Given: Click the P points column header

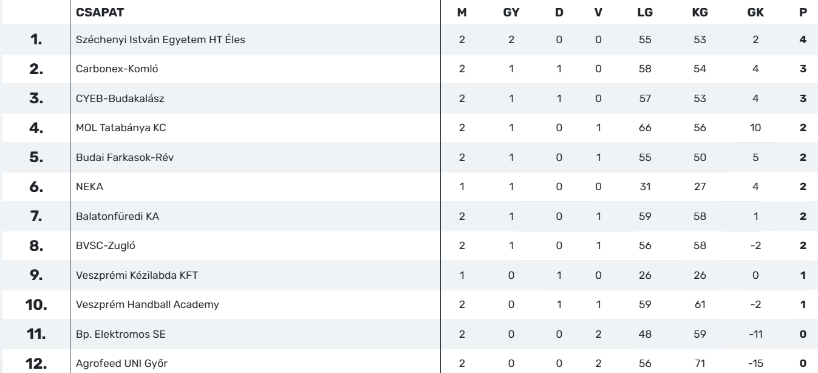Looking at the screenshot, I should click(x=803, y=12).
